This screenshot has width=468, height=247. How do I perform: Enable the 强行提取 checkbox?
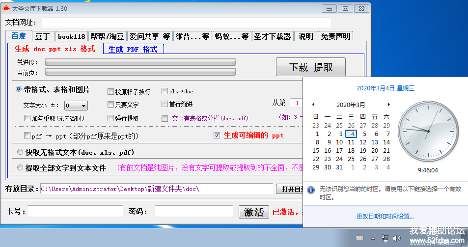(110, 118)
